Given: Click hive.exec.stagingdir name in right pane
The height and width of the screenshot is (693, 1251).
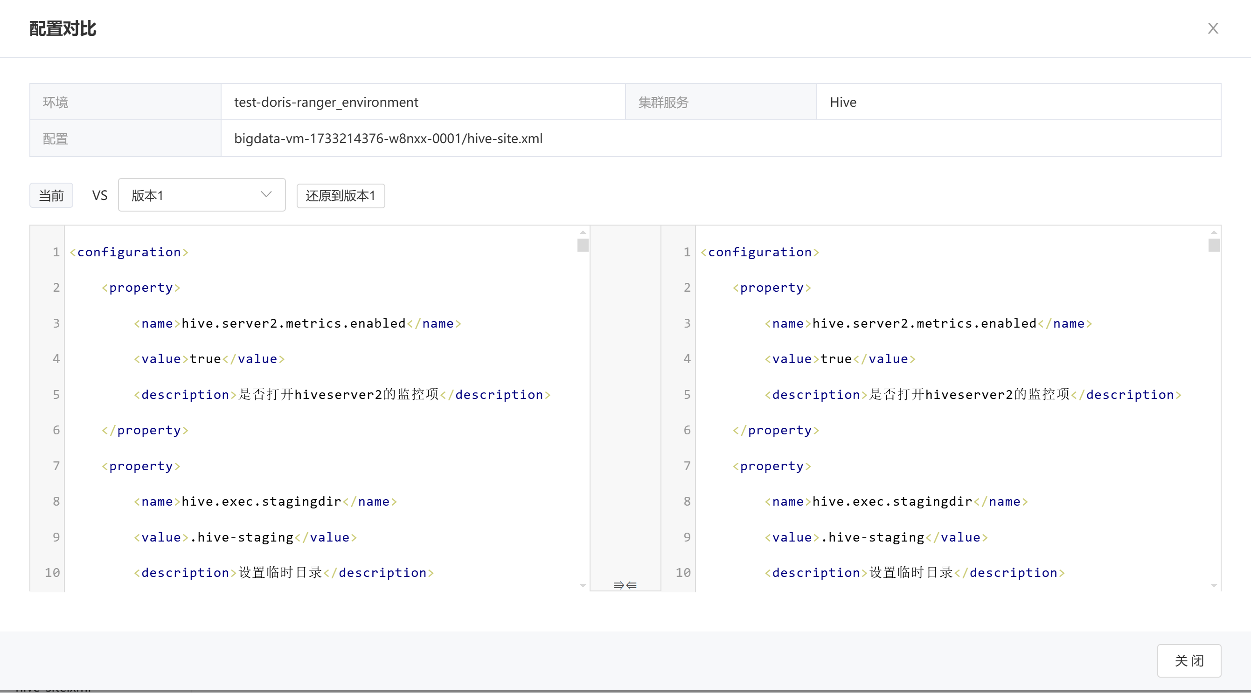Looking at the screenshot, I should (892, 501).
